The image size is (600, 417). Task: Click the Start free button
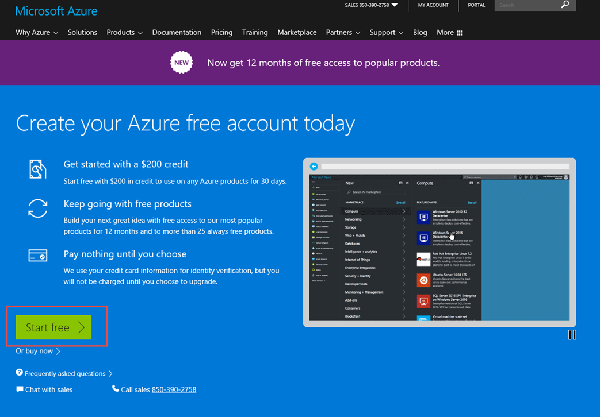[x=53, y=327]
